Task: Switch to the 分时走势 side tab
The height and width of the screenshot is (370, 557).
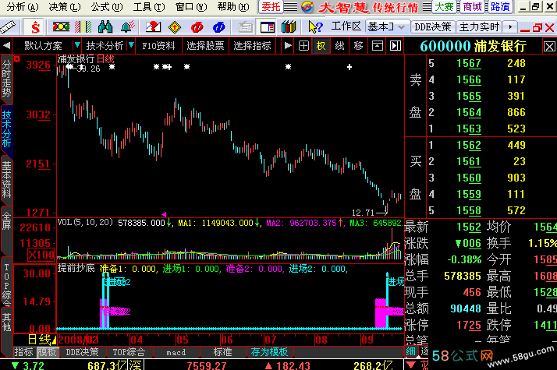Action: point(6,79)
